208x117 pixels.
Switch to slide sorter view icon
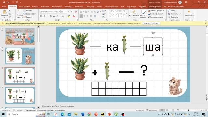[x=167, y=110]
